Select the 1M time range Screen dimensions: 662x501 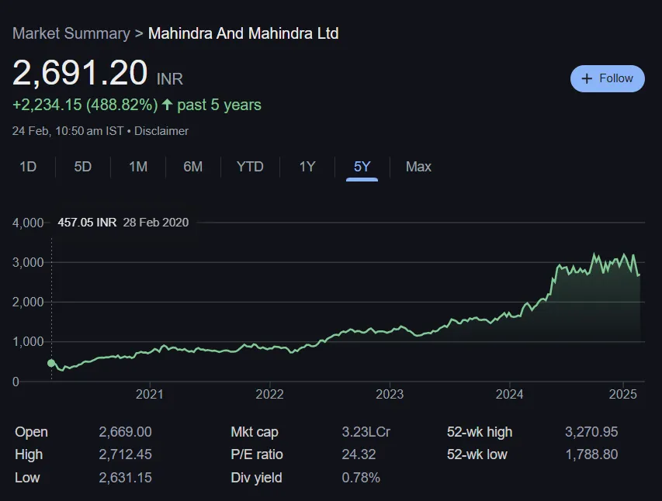click(x=138, y=167)
